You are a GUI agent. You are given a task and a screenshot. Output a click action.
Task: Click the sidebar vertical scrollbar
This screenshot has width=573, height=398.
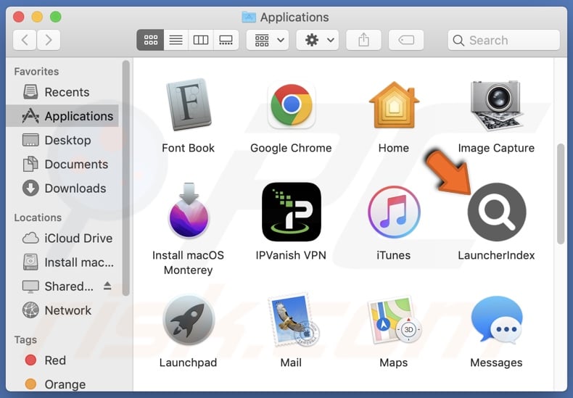pos(126,178)
